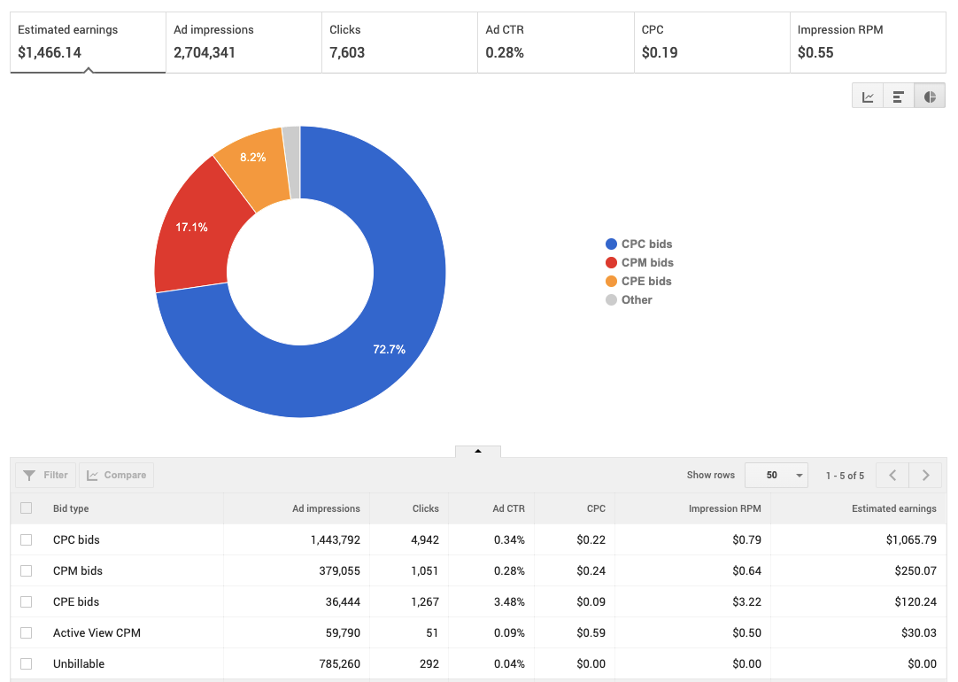
Task: Open the Show rows dropdown
Action: pyautogui.click(x=776, y=475)
